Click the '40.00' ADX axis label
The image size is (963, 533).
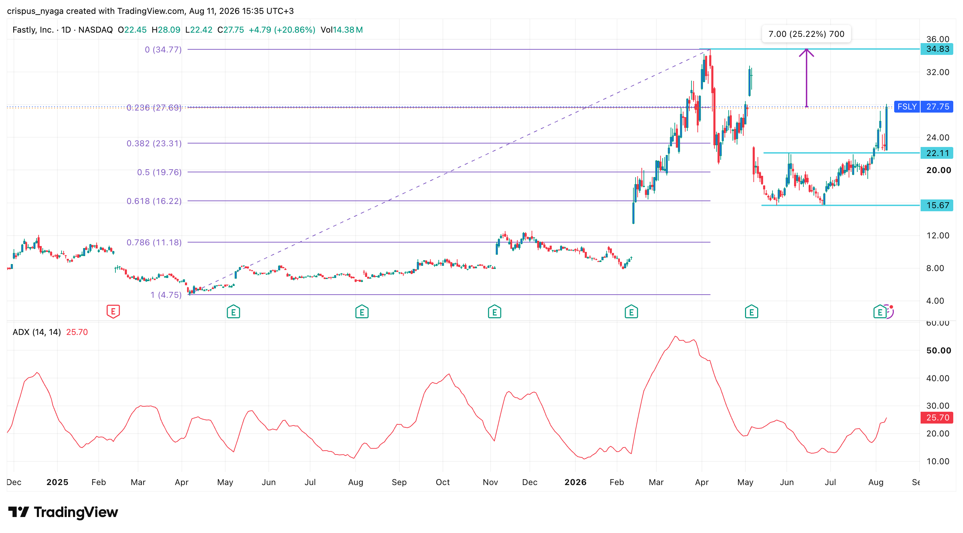[x=938, y=378]
